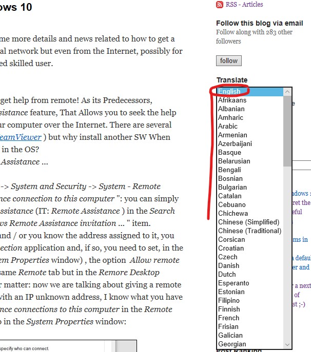Viewport: 311px width, 352px height.
Task: Select Esperanto language entry
Action: 234,283
